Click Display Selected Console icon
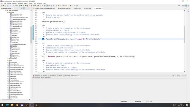This screenshot has height=107, width=190. 175,75
